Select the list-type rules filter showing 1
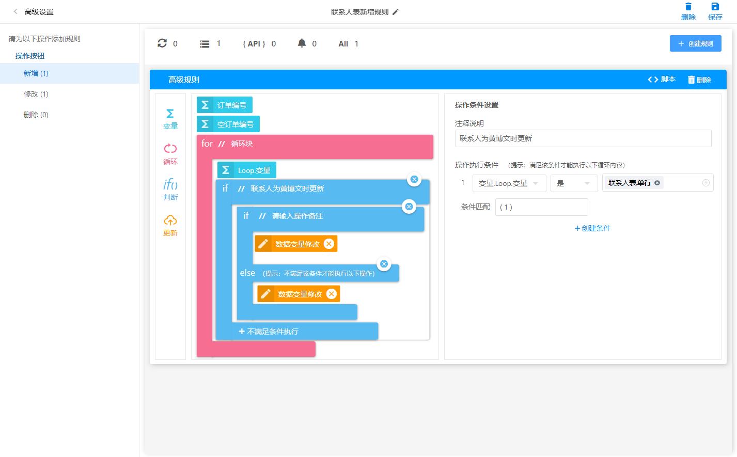Screen dimensions: 737x457 tap(210, 43)
